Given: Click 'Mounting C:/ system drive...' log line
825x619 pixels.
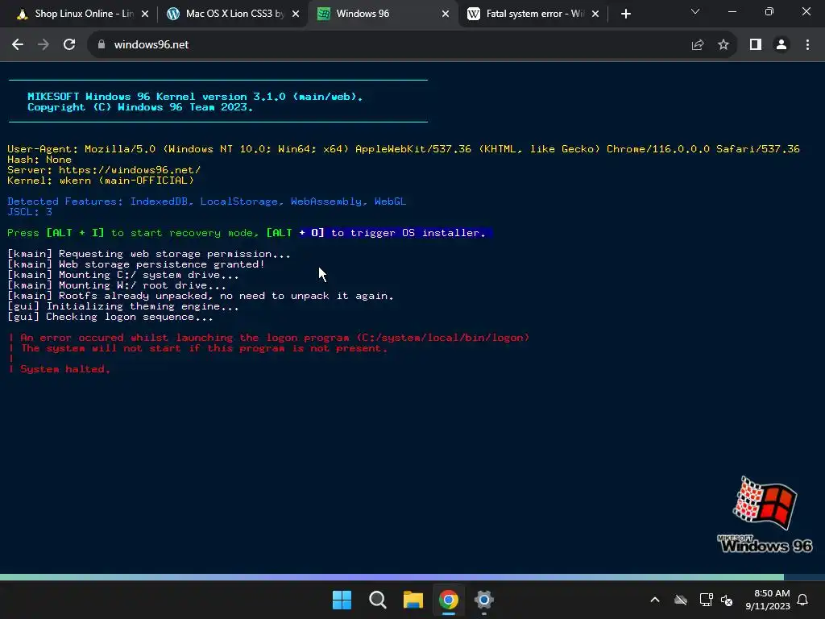Looking at the screenshot, I should click(123, 275).
